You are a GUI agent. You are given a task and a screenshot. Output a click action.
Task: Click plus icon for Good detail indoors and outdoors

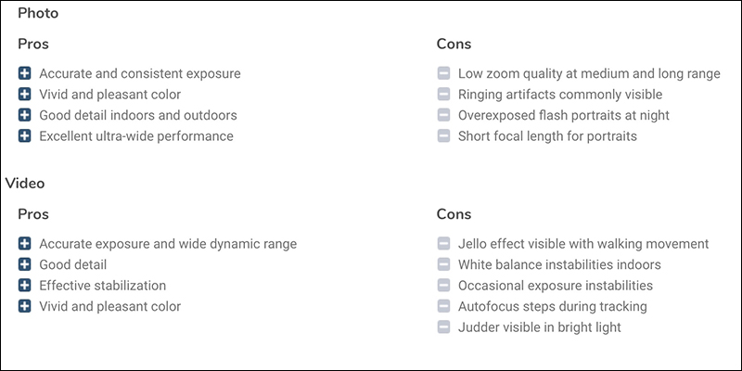(x=25, y=115)
